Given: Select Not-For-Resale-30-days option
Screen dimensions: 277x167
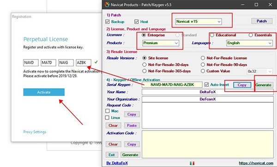Looking at the screenshot, I should (145, 65).
